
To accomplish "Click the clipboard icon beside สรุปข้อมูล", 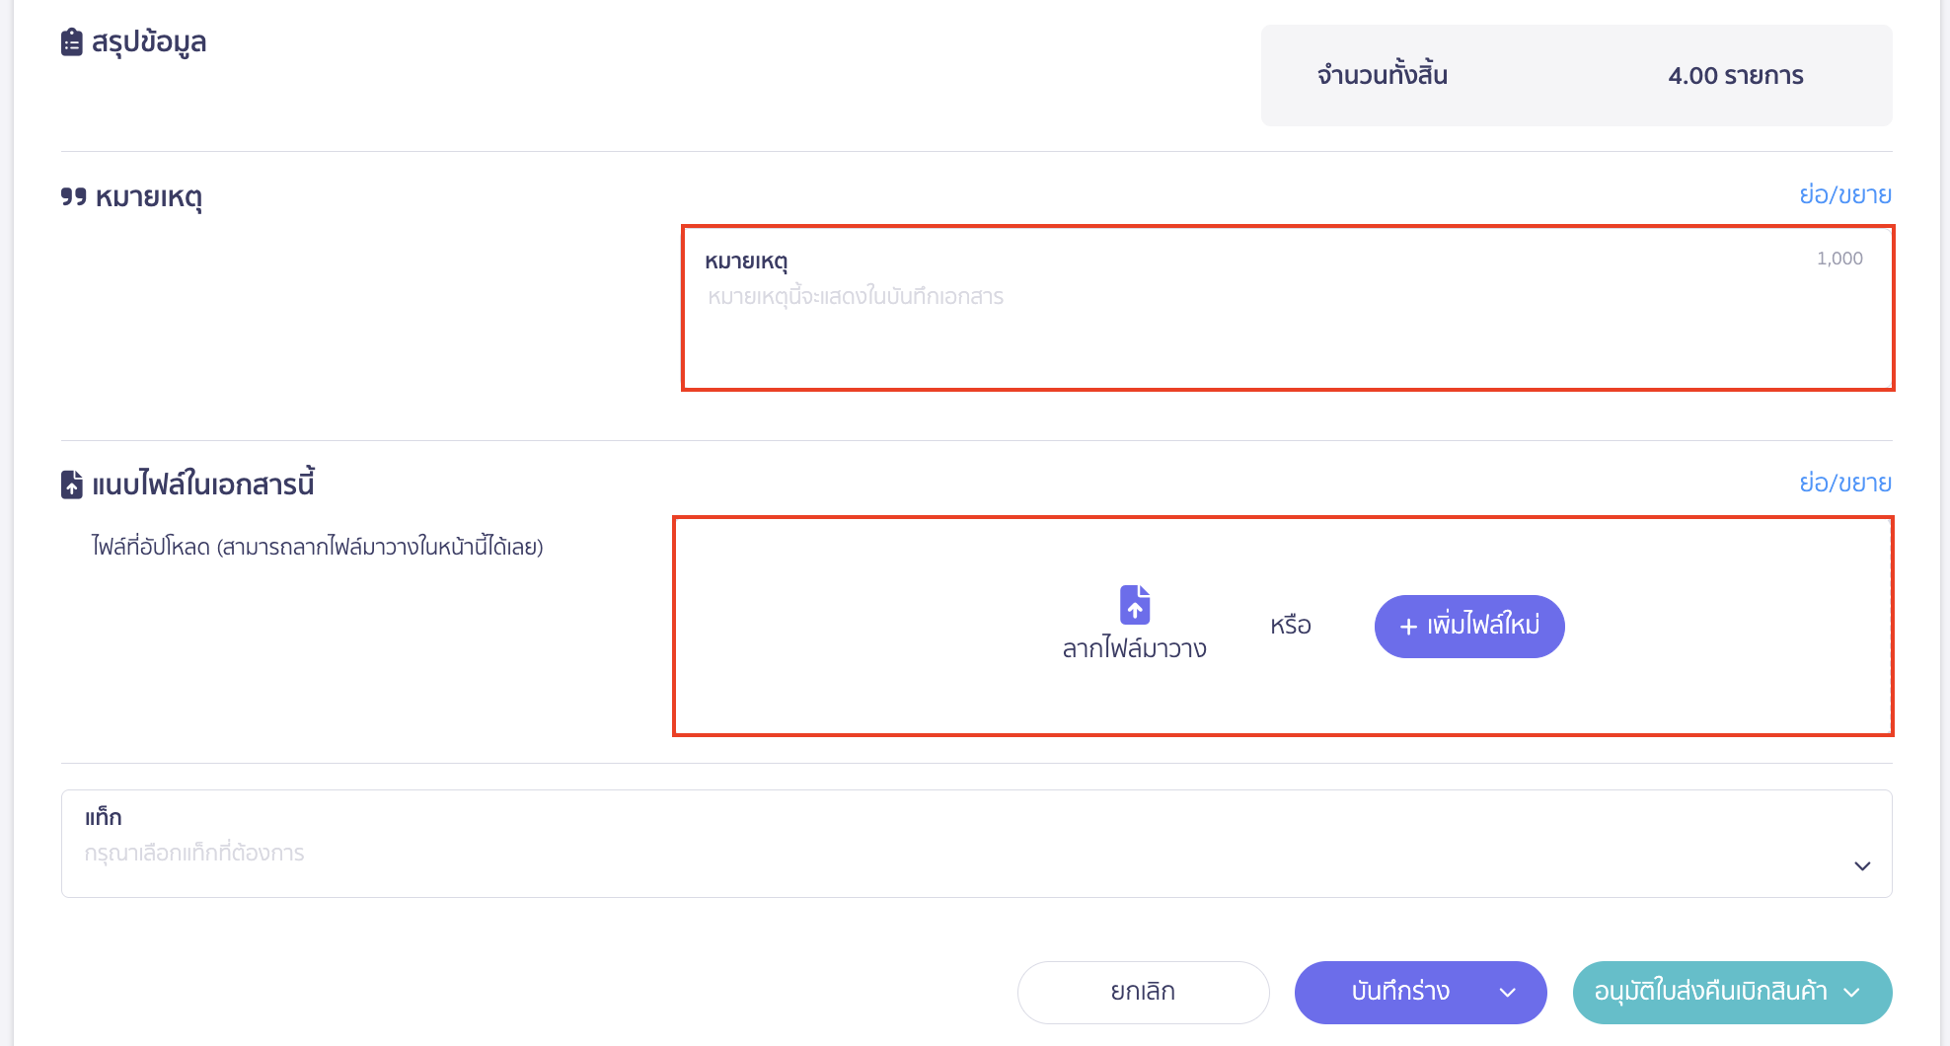I will point(72,42).
